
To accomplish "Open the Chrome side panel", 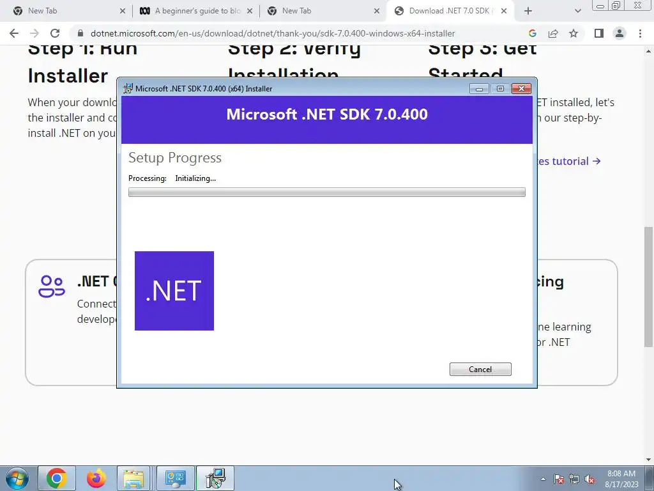I will click(x=599, y=33).
